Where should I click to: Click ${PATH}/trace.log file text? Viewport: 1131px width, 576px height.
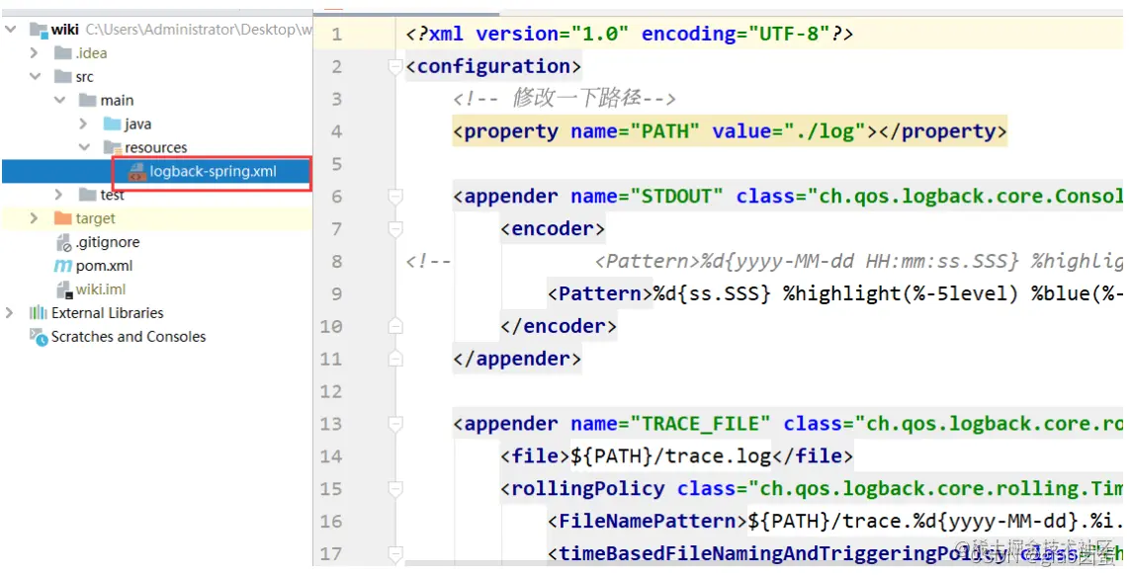coord(671,456)
